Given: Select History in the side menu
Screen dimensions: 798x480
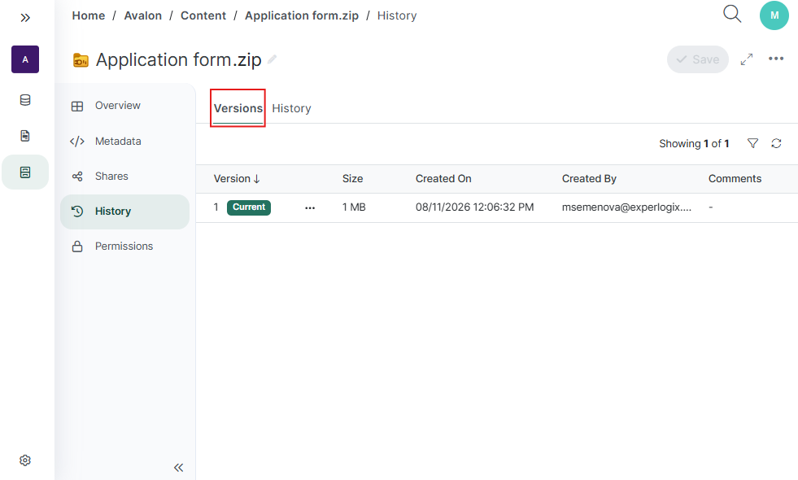Looking at the screenshot, I should 124,212.
